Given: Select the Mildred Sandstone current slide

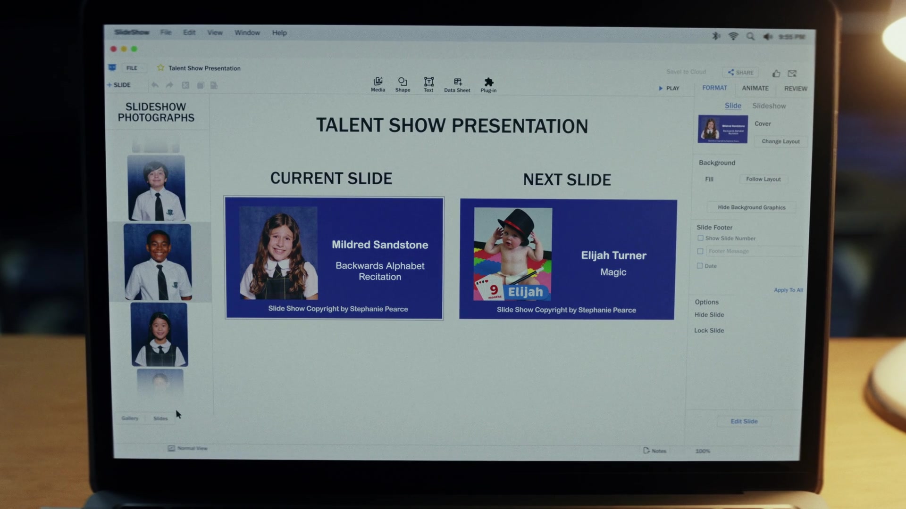Looking at the screenshot, I should [334, 258].
